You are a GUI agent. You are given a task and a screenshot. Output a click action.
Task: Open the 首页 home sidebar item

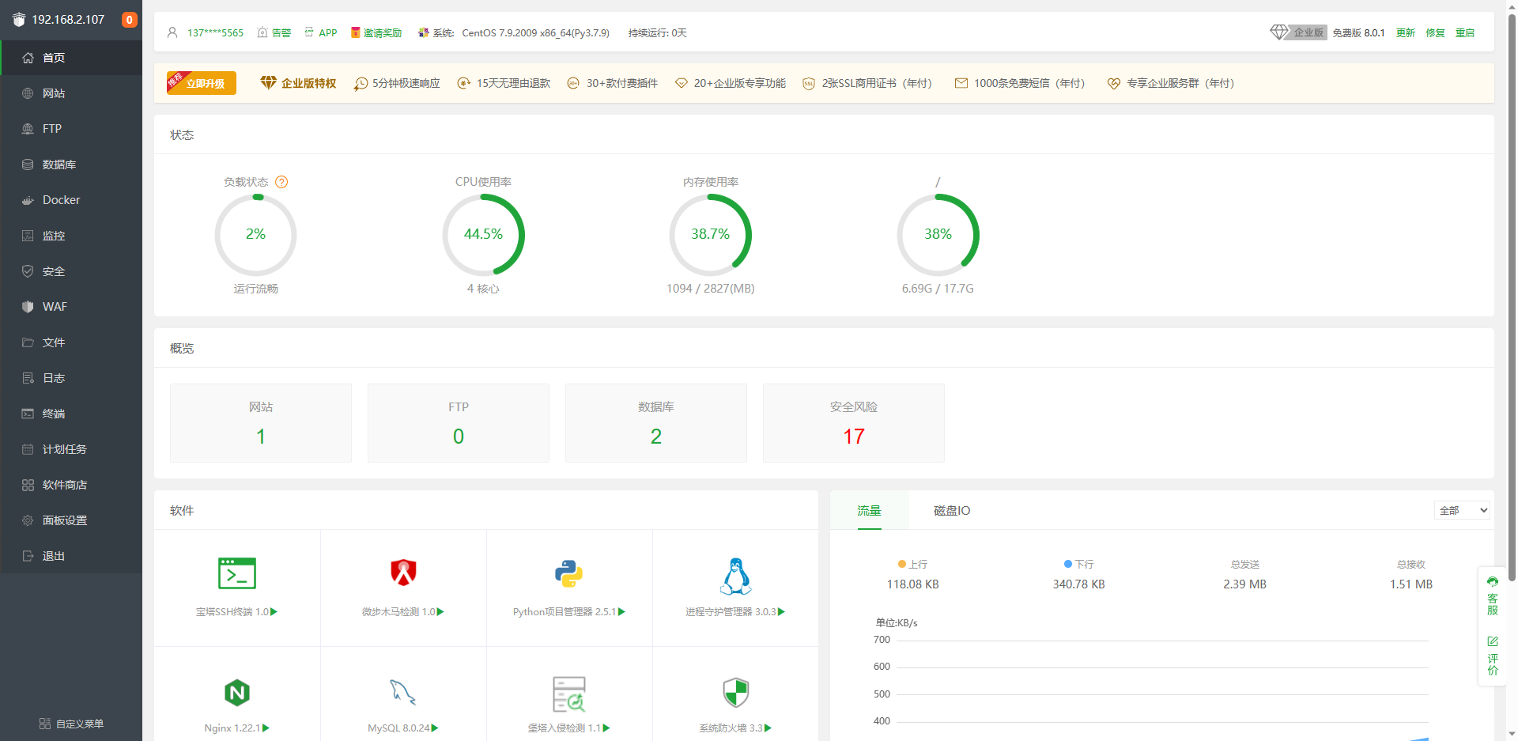(x=71, y=58)
